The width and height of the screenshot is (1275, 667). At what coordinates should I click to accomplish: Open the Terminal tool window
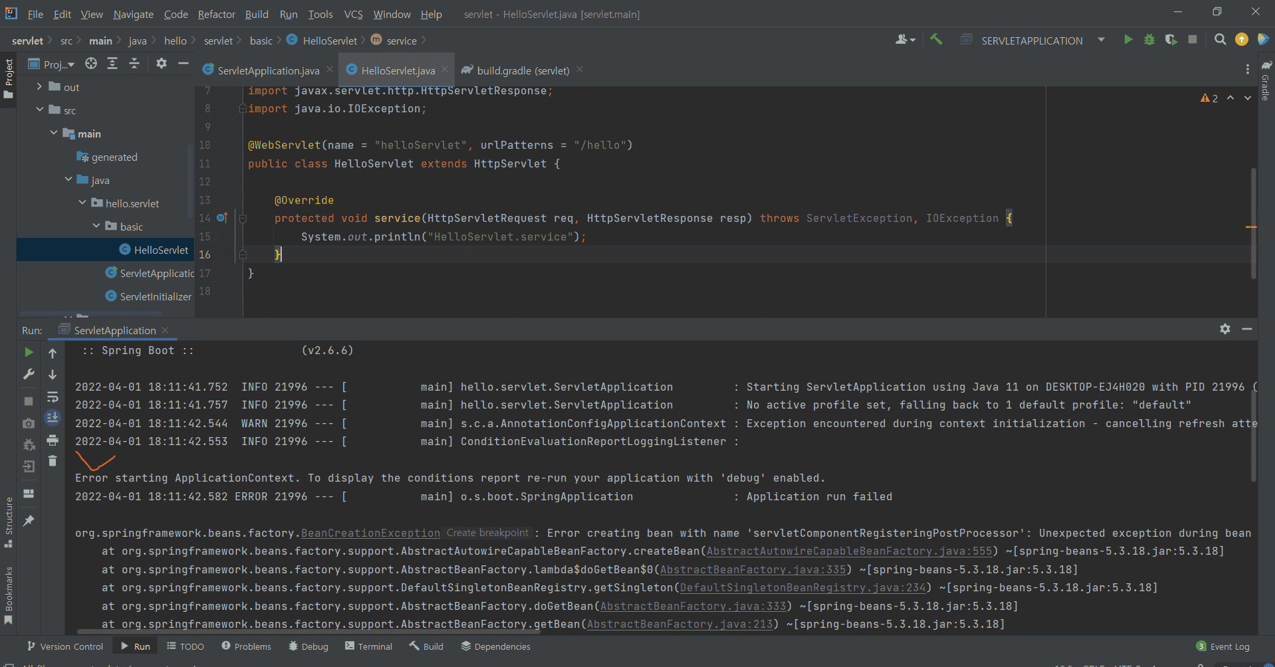point(369,646)
